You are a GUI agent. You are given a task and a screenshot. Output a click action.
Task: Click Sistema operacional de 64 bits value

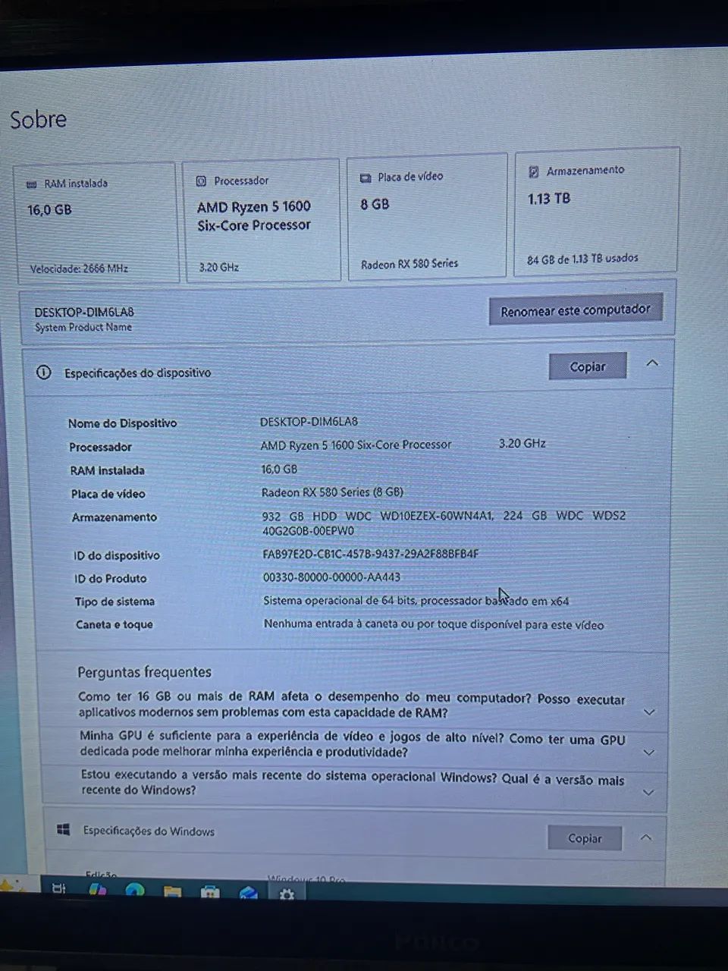(416, 601)
